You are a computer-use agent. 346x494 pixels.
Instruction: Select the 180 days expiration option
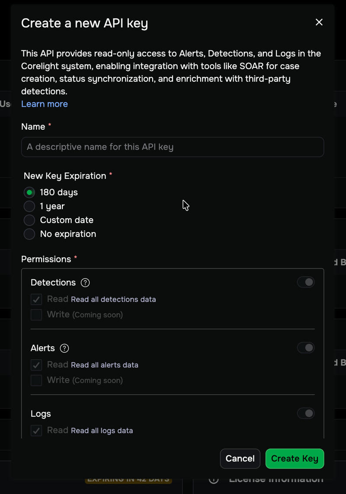(x=29, y=192)
